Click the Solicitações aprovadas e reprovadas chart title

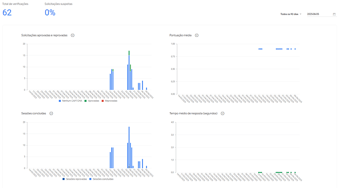tap(44, 35)
